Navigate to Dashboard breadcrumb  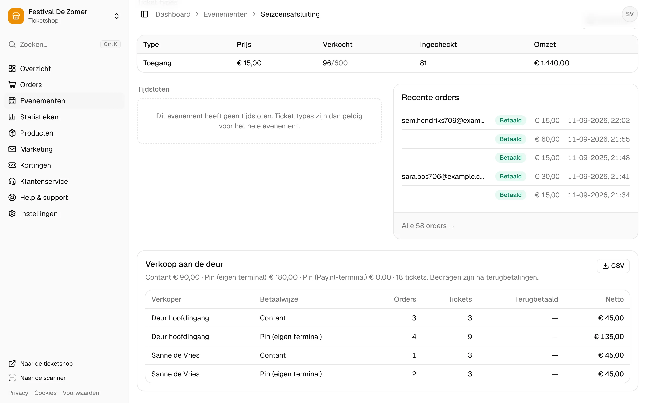pyautogui.click(x=173, y=14)
